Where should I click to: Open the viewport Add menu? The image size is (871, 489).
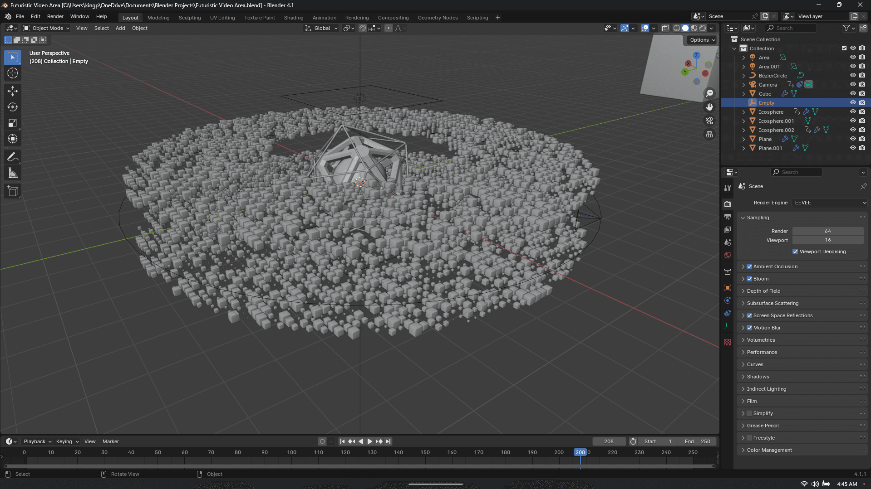tap(120, 28)
